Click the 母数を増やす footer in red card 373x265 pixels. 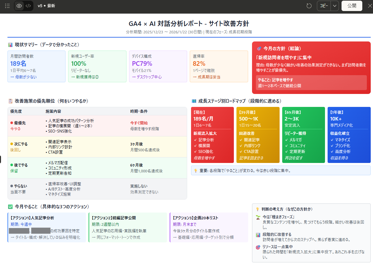click(204, 158)
